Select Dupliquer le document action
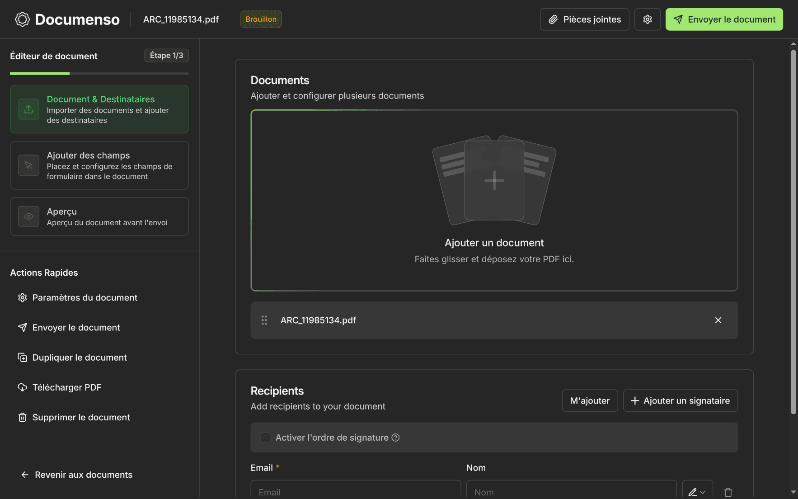This screenshot has width=798, height=499. (80, 358)
